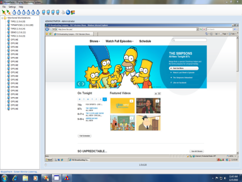Click the Schedule link
Viewport: 242px width, 182px height.
click(x=145, y=41)
